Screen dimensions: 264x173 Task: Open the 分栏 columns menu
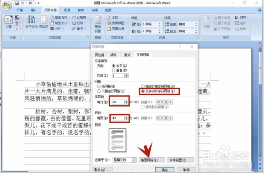tap(57, 29)
